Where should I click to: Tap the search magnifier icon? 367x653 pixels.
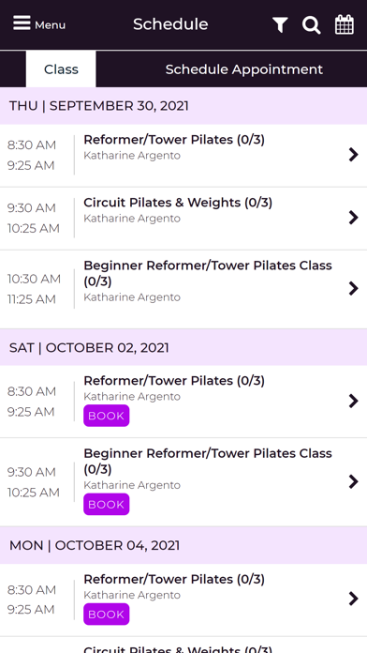point(312,24)
